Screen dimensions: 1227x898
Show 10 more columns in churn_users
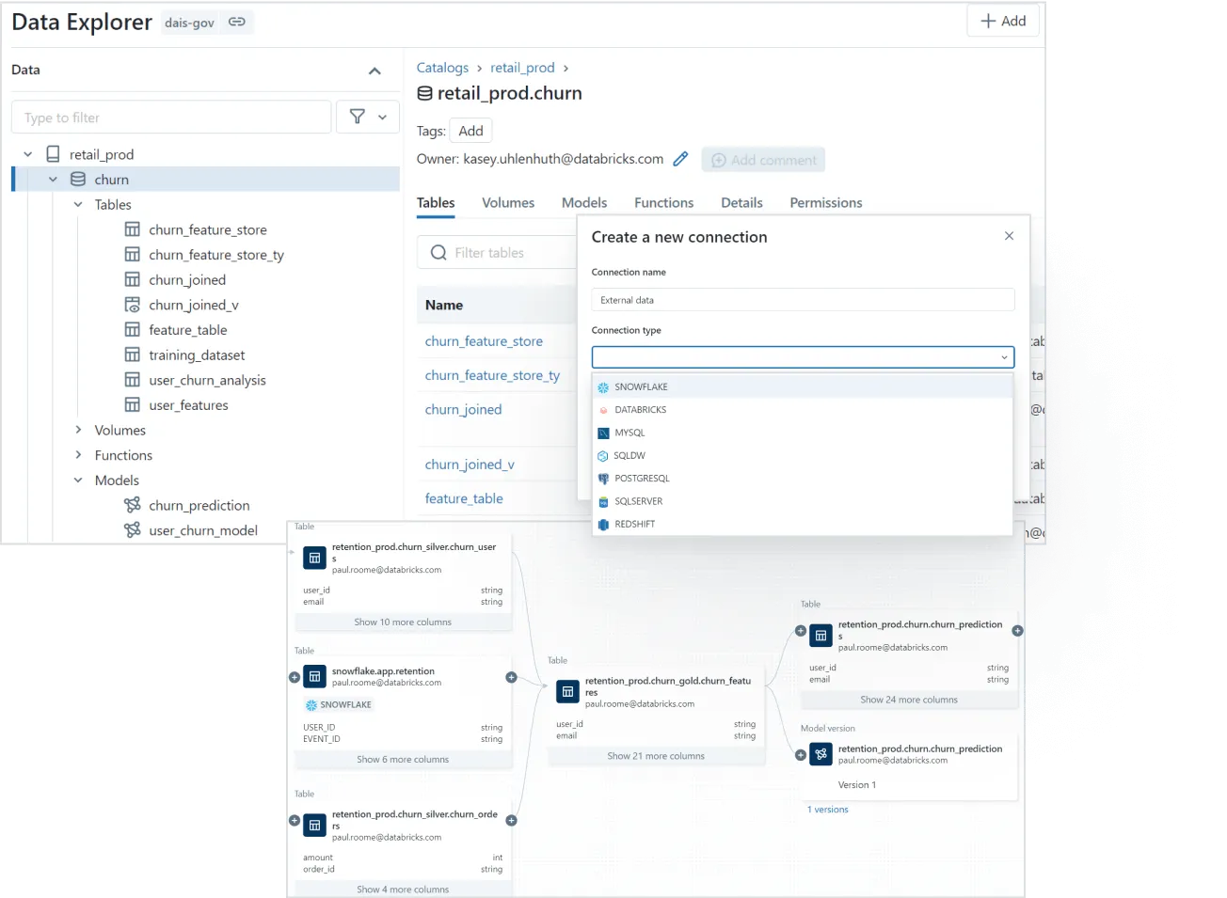pyautogui.click(x=403, y=622)
